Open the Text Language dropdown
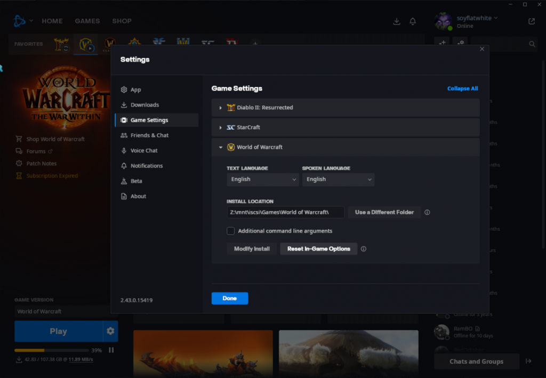 click(x=263, y=179)
